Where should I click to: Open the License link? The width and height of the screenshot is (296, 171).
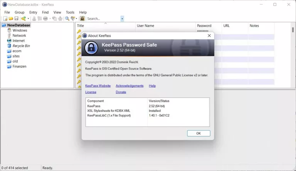[x=91, y=92]
